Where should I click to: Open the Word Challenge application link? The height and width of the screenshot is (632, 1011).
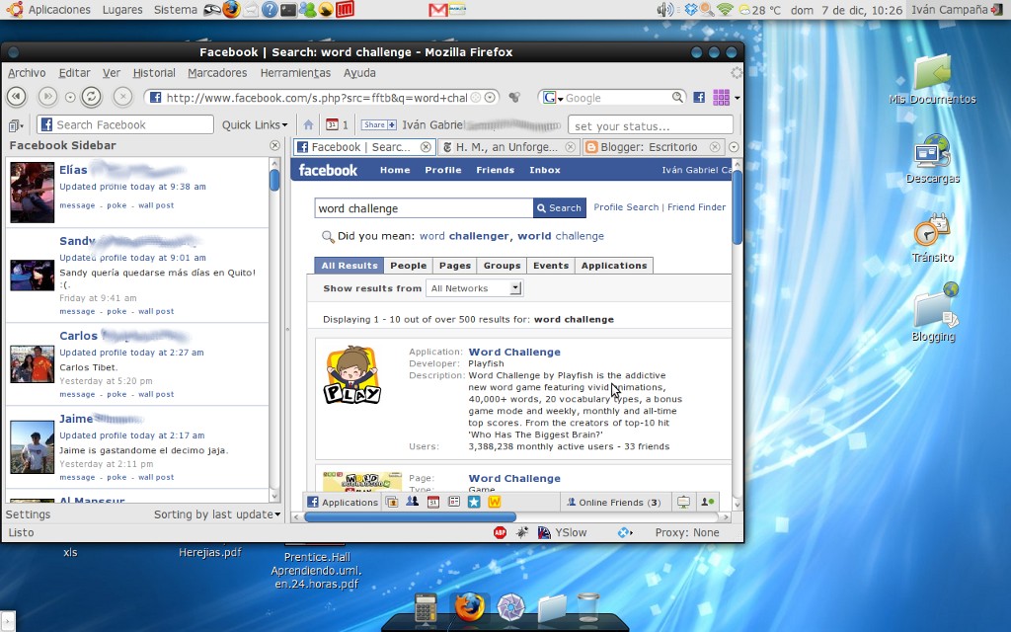pos(514,352)
